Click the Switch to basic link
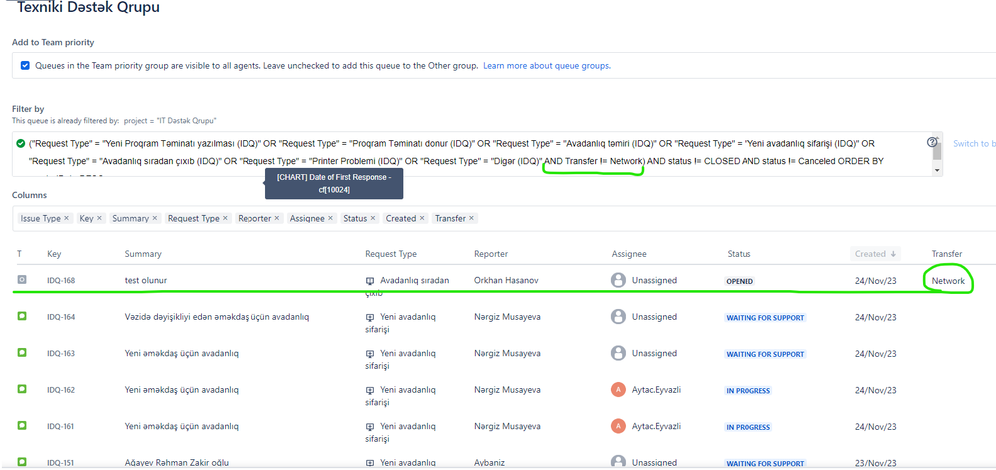The width and height of the screenshot is (996, 470). click(974, 144)
